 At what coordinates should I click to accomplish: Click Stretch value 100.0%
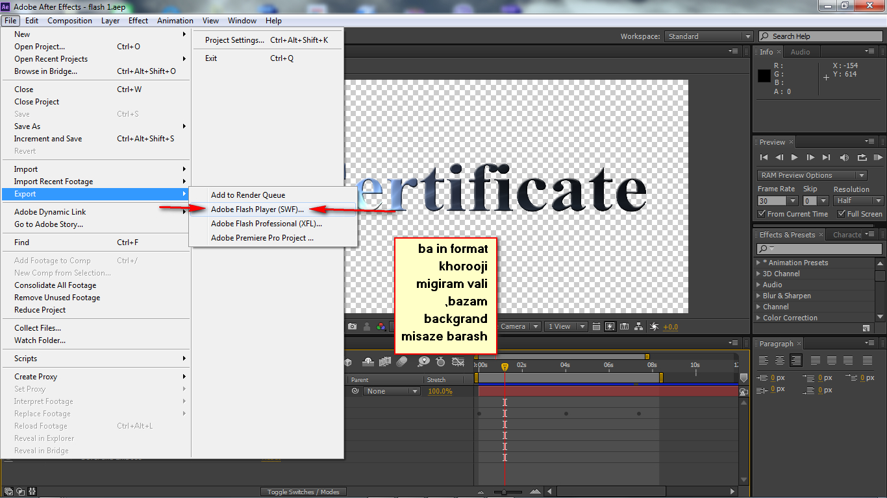point(440,391)
